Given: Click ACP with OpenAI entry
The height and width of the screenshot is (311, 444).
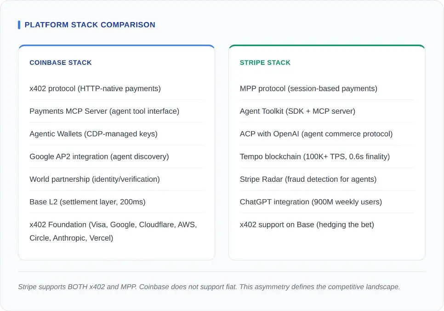Looking at the screenshot, I should pos(316,134).
